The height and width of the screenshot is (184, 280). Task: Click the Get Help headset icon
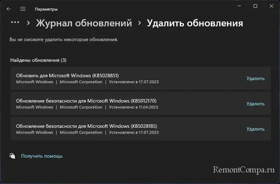pyautogui.click(x=12, y=156)
